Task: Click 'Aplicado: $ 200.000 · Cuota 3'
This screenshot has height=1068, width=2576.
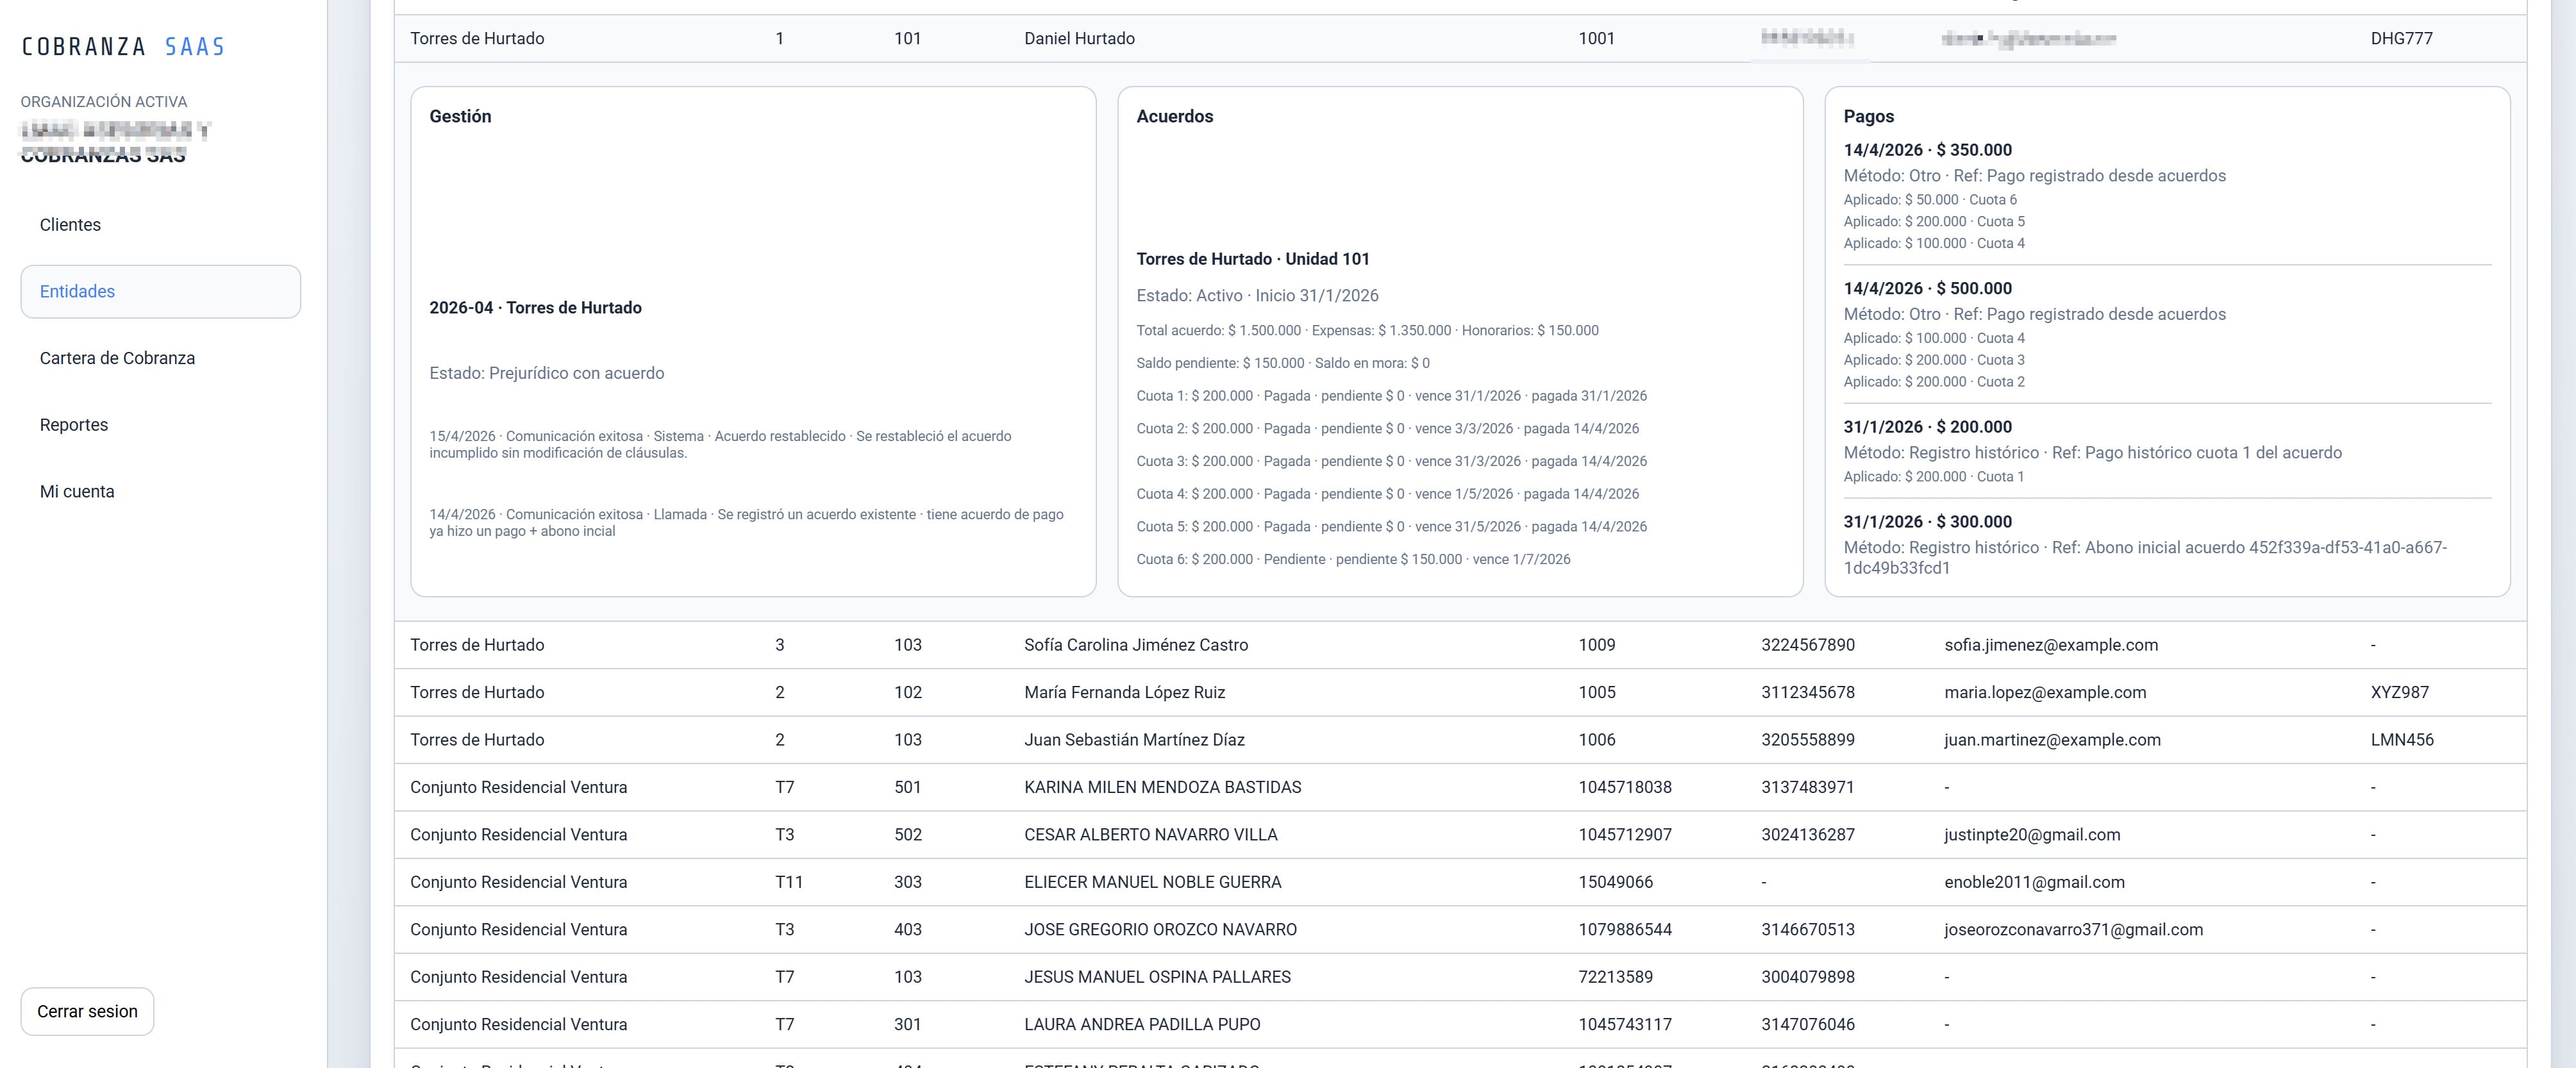Action: pyautogui.click(x=1934, y=360)
